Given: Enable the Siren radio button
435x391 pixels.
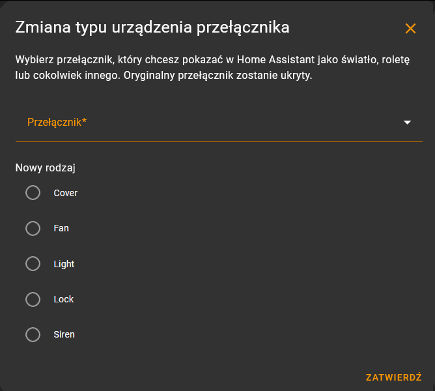Looking at the screenshot, I should pyautogui.click(x=33, y=334).
